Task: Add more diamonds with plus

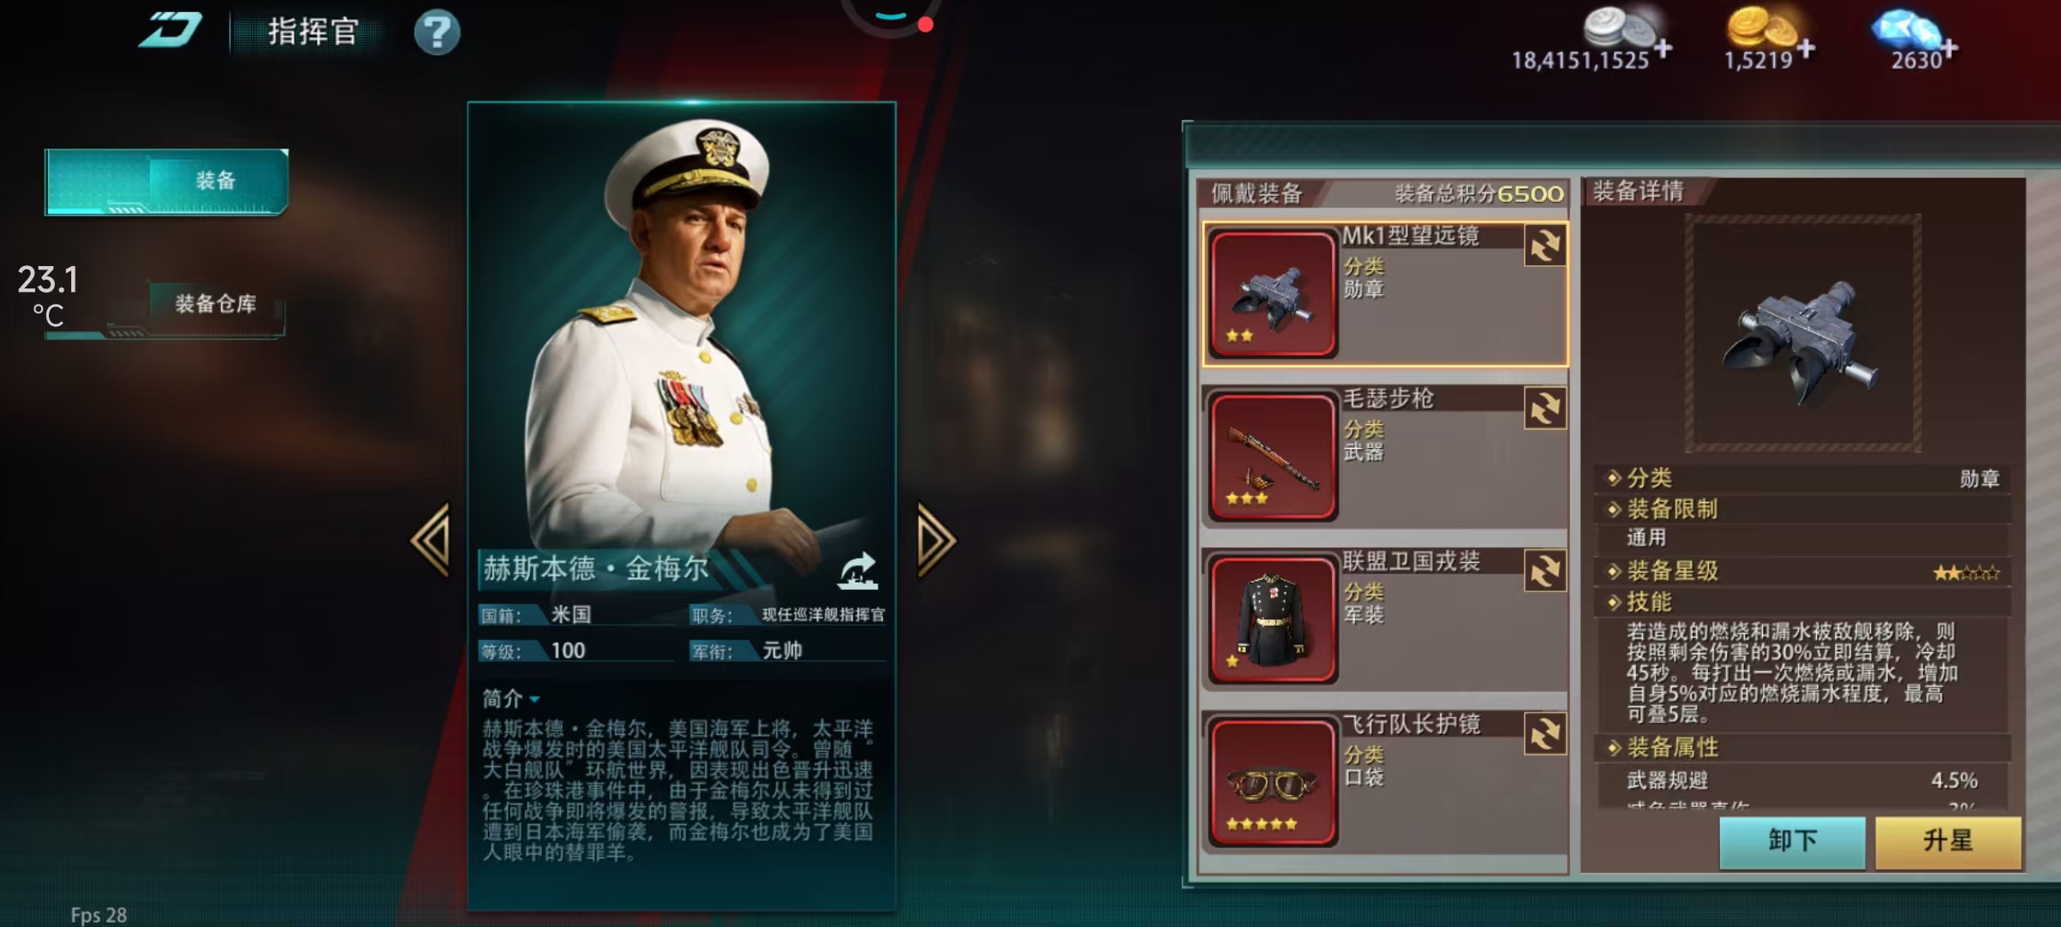Action: point(1949,49)
